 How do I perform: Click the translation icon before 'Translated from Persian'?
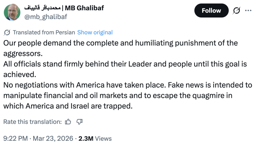coord(7,33)
